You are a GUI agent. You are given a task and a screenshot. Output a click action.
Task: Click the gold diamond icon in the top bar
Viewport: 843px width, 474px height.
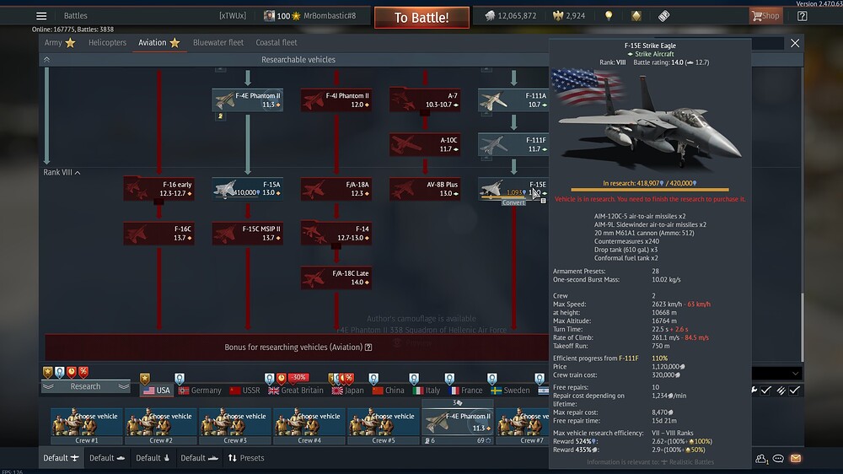(636, 15)
